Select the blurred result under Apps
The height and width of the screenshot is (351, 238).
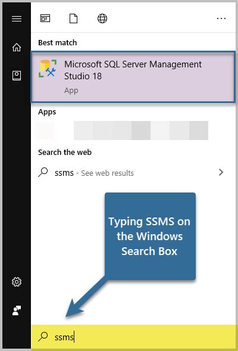tap(123, 131)
